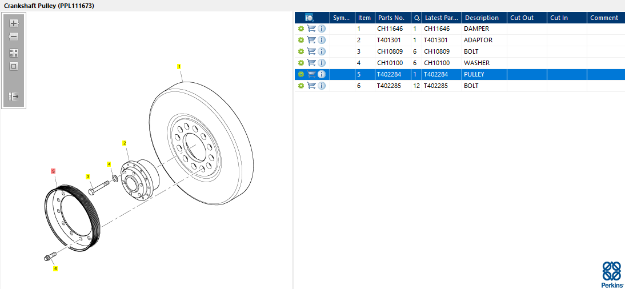Click parts number T402285 in Parts No. column
This screenshot has height=289, width=625.
tap(388, 86)
